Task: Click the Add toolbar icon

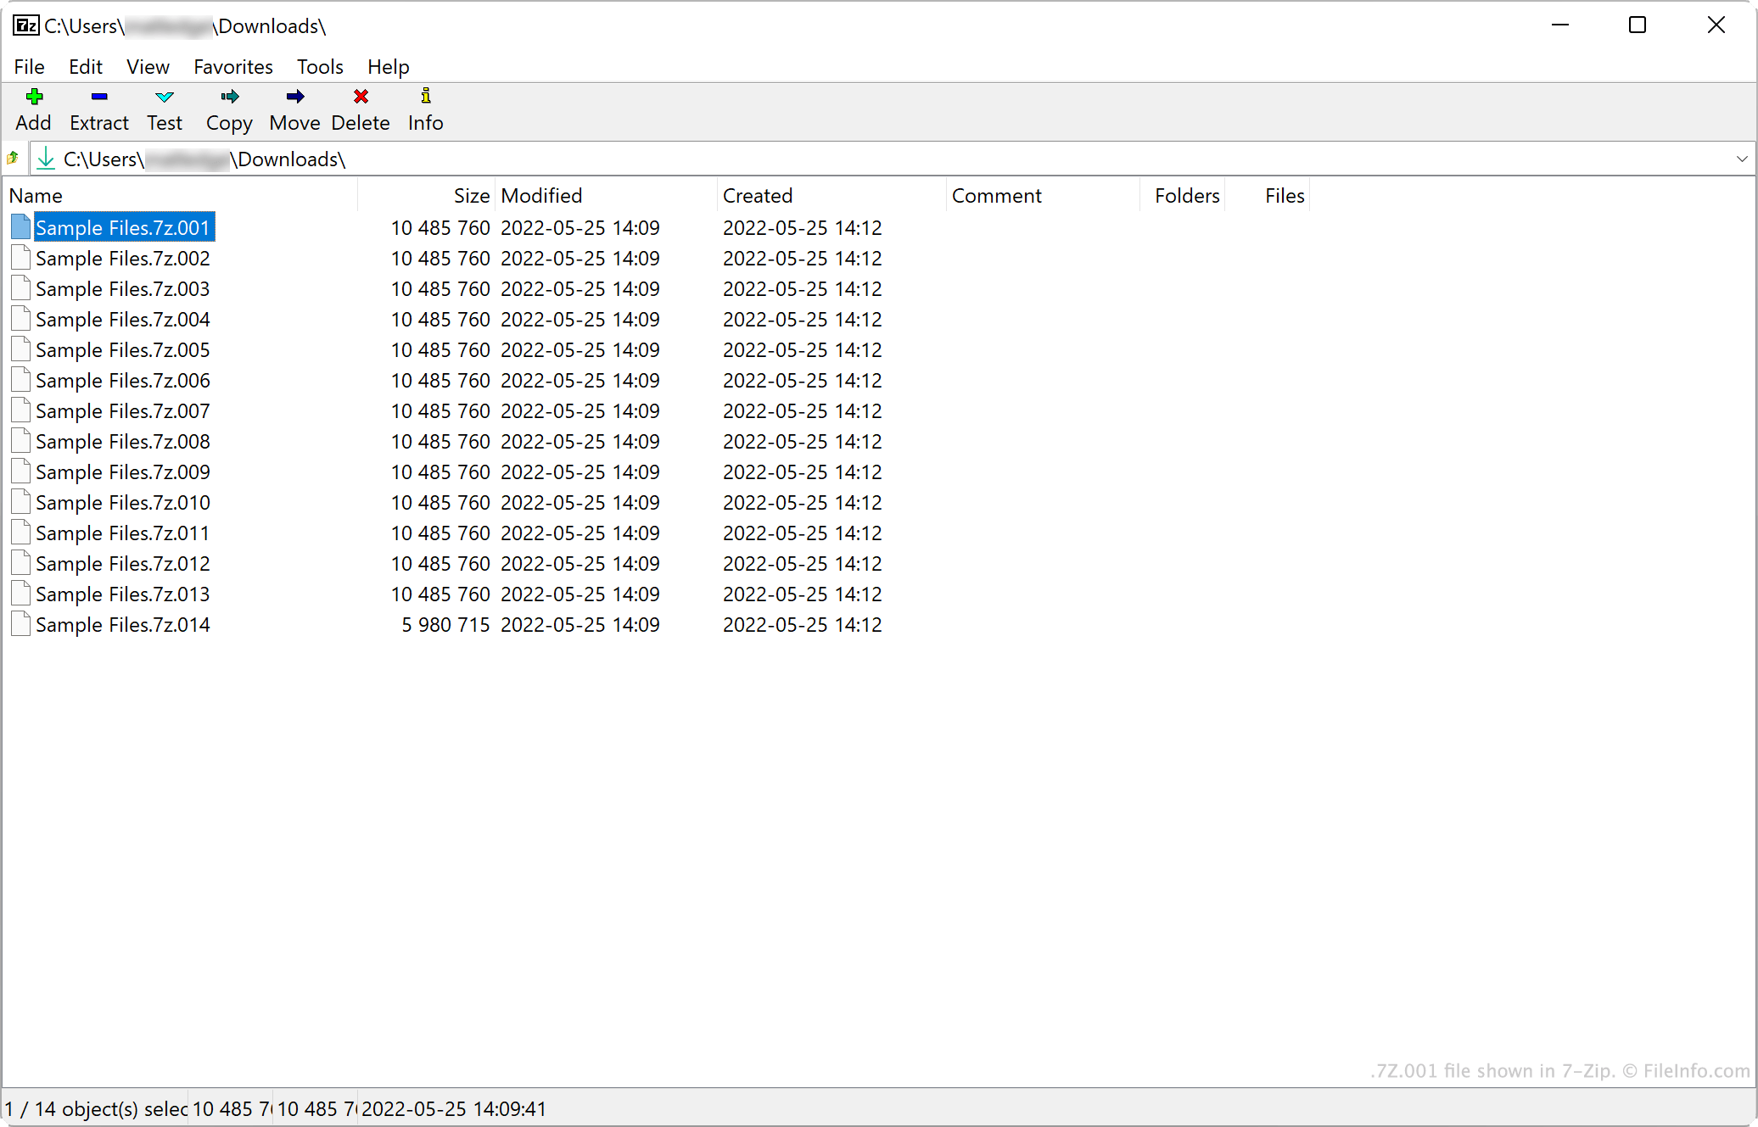Action: pos(33,96)
